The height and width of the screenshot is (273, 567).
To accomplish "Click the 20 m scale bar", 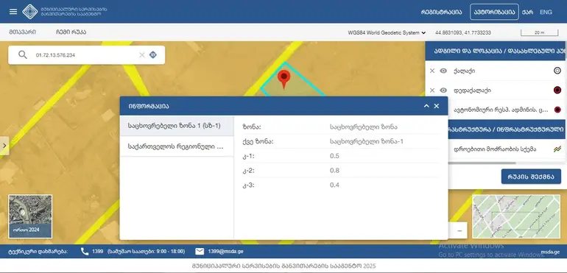I will (x=539, y=32).
